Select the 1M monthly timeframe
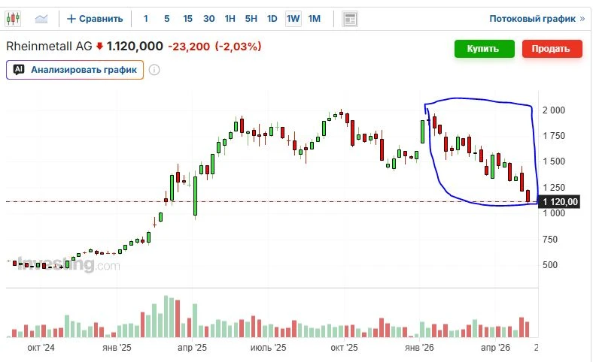The width and height of the screenshot is (593, 362). [315, 19]
